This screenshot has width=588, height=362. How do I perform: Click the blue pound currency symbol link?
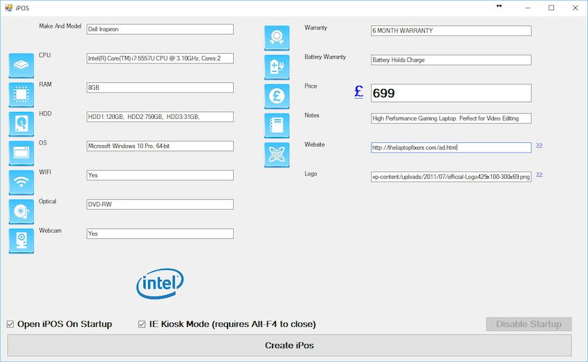pyautogui.click(x=358, y=92)
